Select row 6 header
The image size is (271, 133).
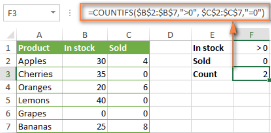[x=8, y=113]
